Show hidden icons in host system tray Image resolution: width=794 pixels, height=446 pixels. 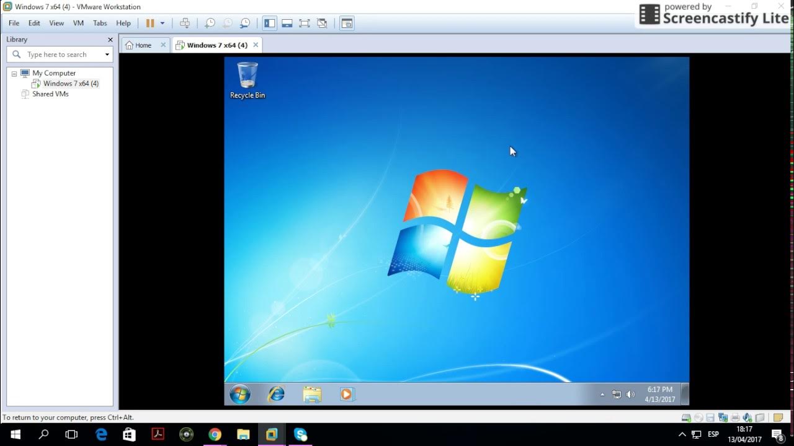pyautogui.click(x=682, y=434)
